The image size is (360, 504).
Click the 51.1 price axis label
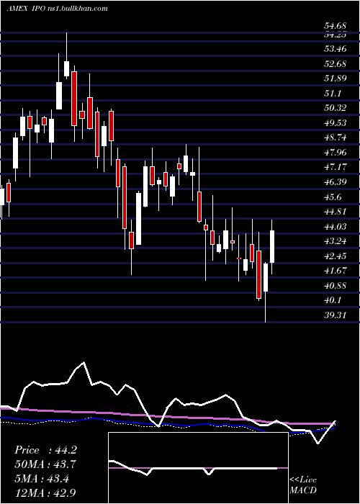(x=333, y=93)
